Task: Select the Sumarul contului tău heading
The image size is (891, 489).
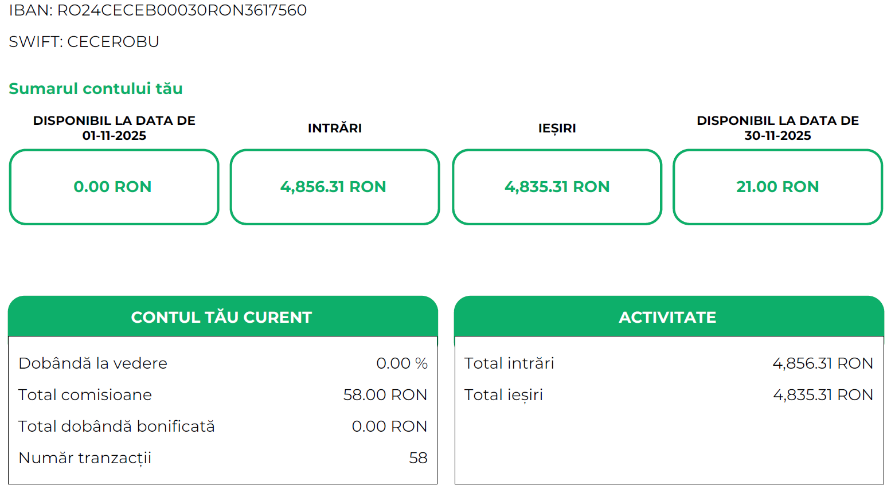Action: tap(96, 89)
